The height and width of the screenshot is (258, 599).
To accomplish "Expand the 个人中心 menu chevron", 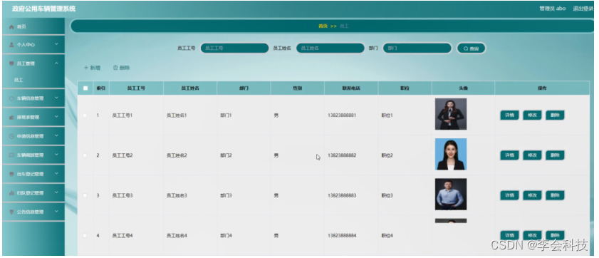I will (56, 44).
